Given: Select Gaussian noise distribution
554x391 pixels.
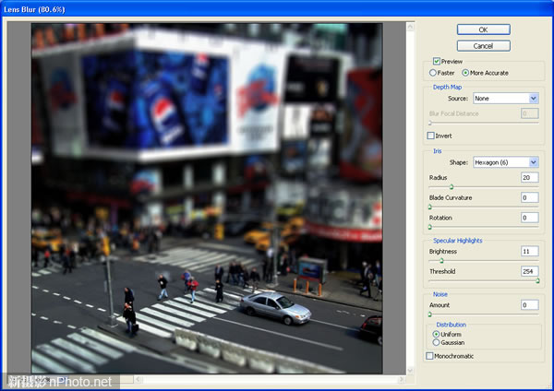Looking at the screenshot, I should tap(437, 342).
